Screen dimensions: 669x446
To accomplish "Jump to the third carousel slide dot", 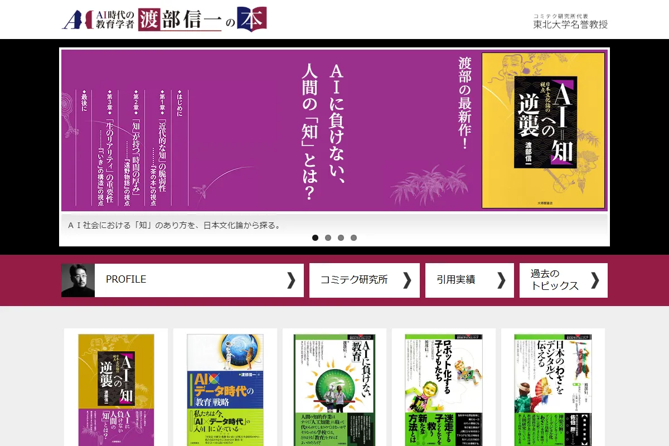I will (341, 237).
